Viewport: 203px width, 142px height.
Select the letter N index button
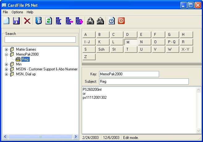145,42
